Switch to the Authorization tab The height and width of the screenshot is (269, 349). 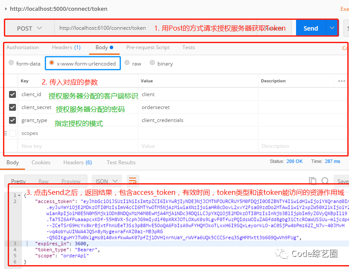click(23, 47)
